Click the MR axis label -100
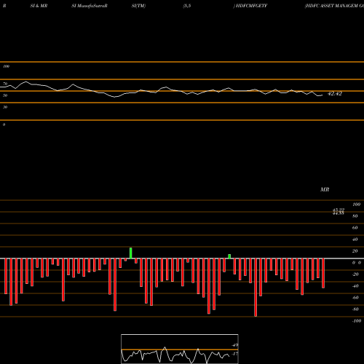Viewport: 364px width, 364px height. pyautogui.click(x=357, y=321)
